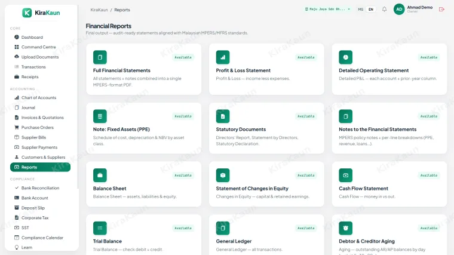Switch language to MS

[x=360, y=10]
